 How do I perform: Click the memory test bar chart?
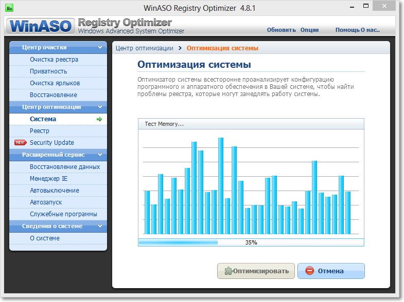pyautogui.click(x=251, y=185)
